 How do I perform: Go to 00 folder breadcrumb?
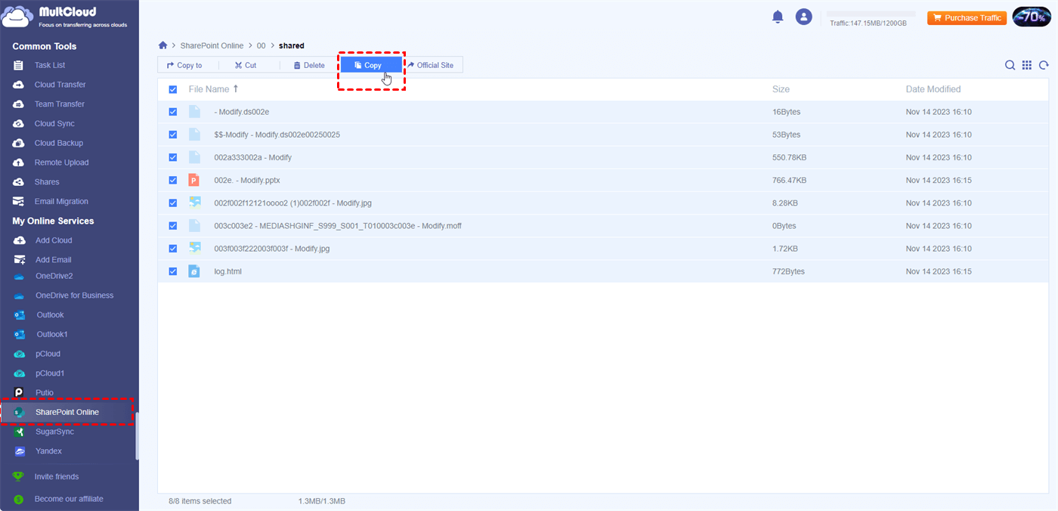point(261,46)
